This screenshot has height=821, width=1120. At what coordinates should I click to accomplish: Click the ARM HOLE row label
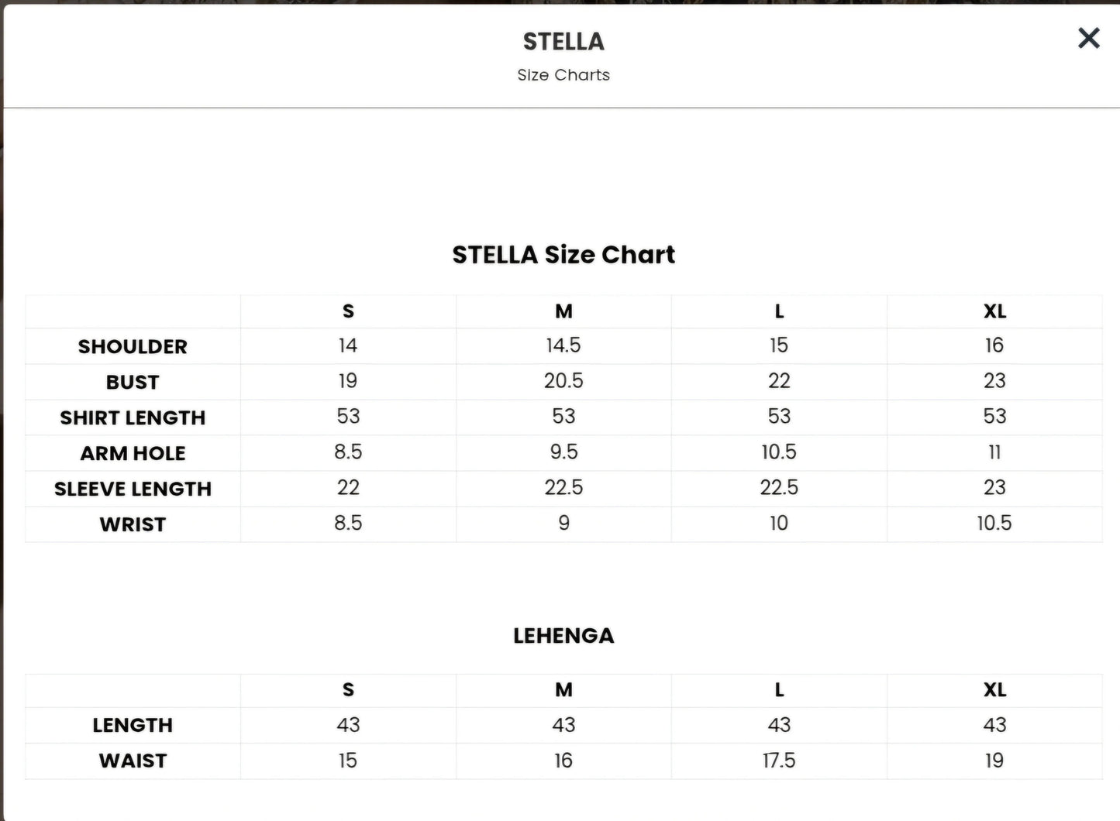tap(133, 453)
